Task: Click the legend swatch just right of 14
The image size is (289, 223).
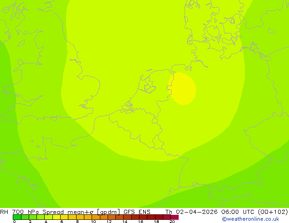Action: pos(127,217)
